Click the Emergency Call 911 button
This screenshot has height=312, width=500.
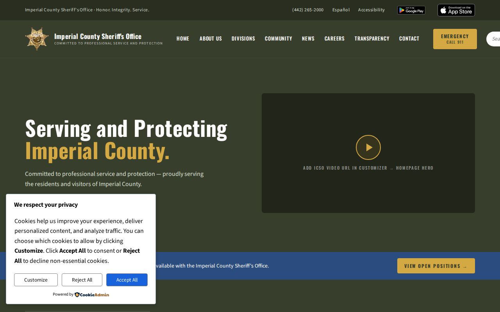[455, 39]
